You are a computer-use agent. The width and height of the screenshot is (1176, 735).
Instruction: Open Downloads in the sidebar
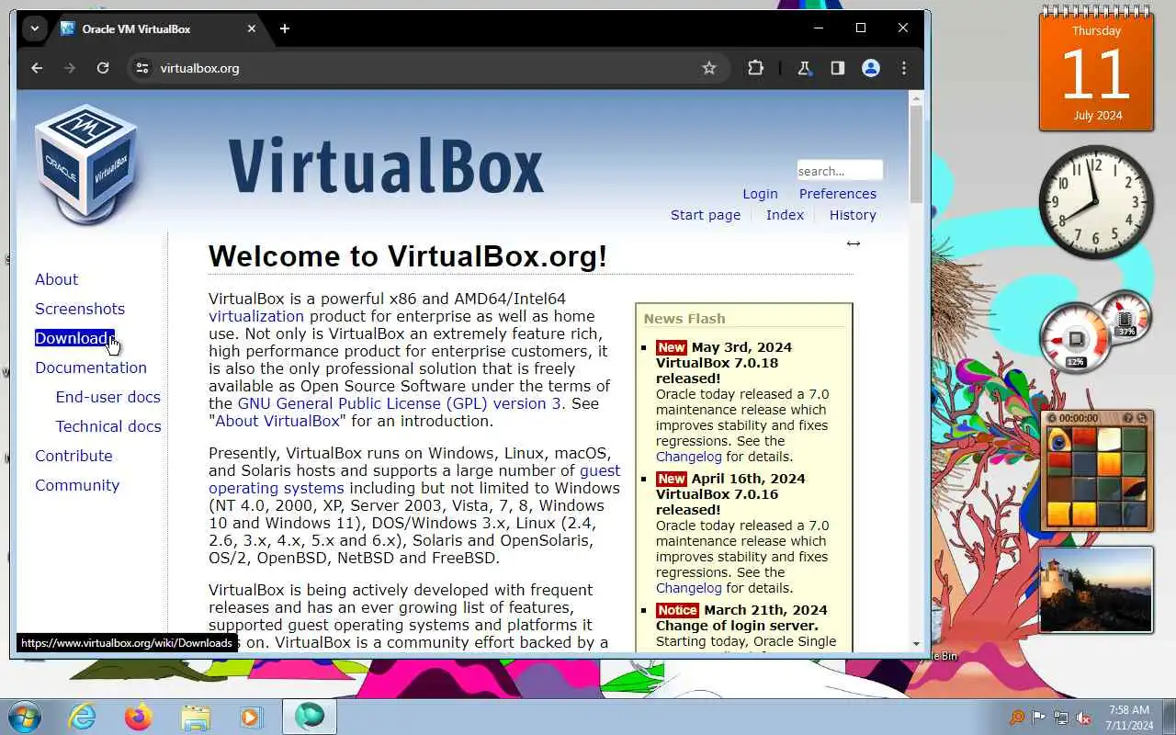[74, 338]
